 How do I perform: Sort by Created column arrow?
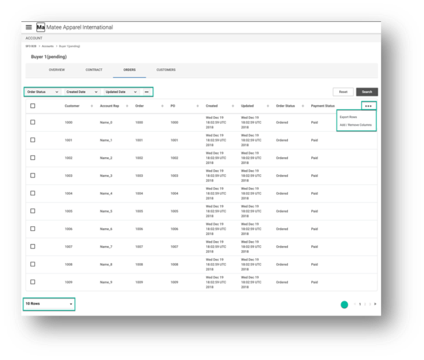point(233,106)
